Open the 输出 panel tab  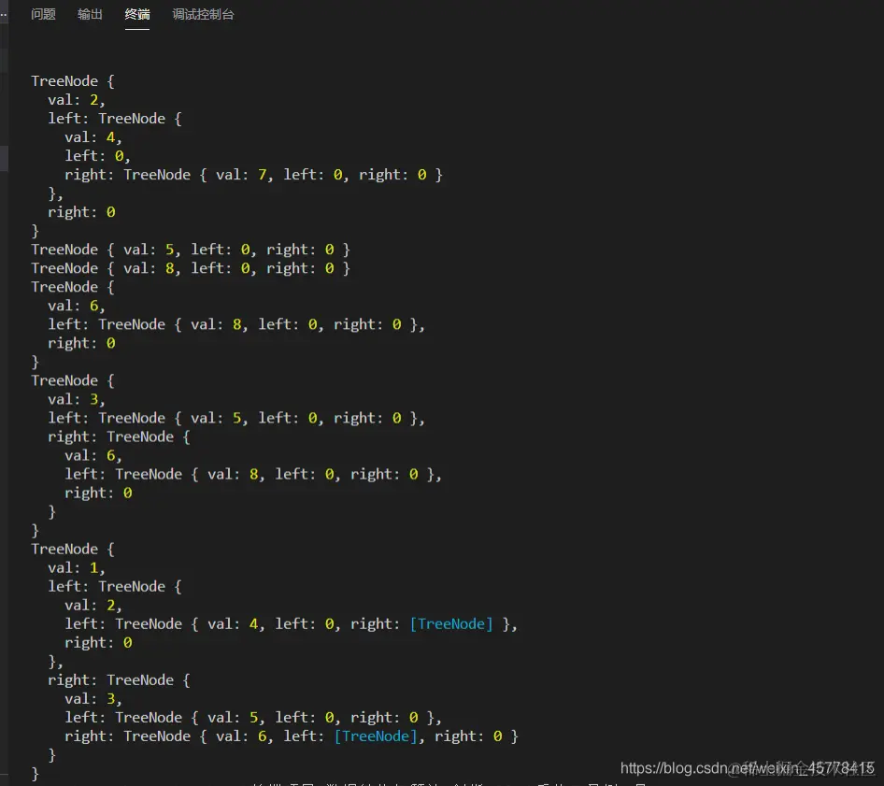tap(91, 15)
